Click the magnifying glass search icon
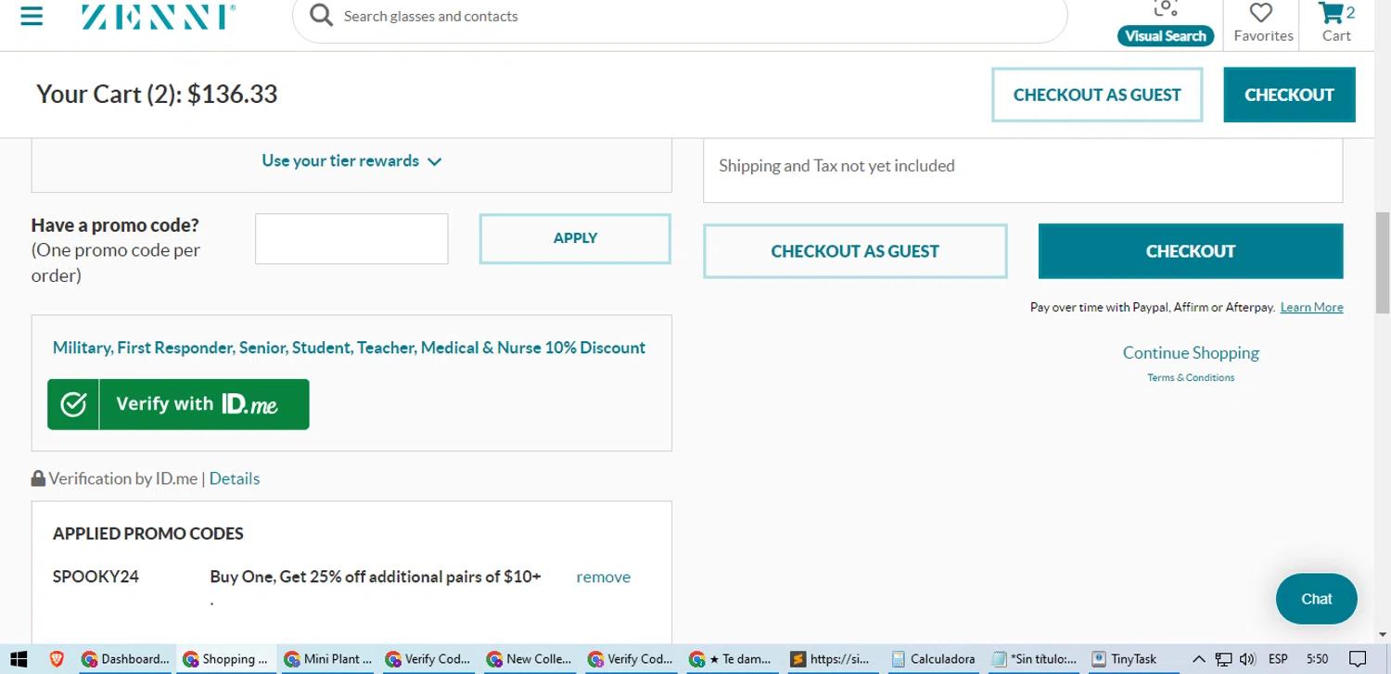 click(321, 16)
